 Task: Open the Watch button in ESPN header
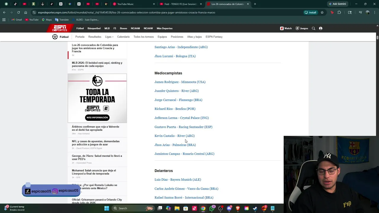(286, 28)
